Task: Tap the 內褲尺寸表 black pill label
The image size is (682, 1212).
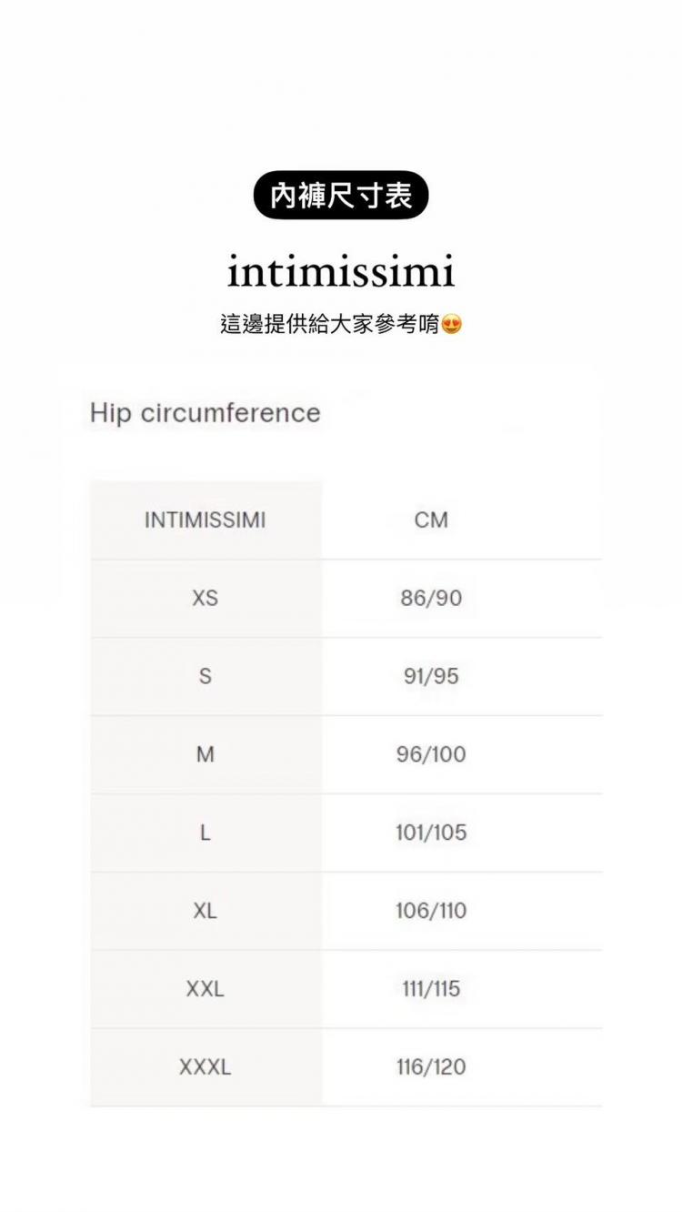Action: pos(341,195)
